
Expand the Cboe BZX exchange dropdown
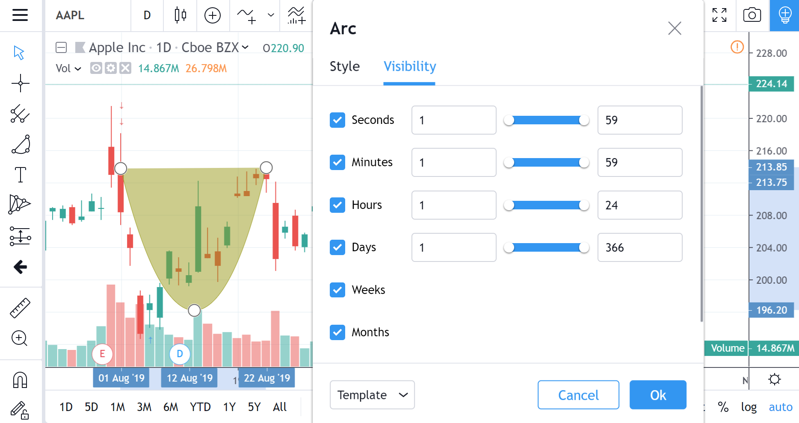[245, 47]
